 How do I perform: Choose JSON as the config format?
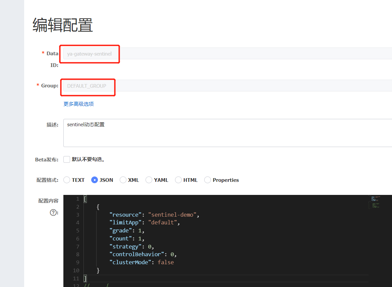pyautogui.click(x=95, y=180)
